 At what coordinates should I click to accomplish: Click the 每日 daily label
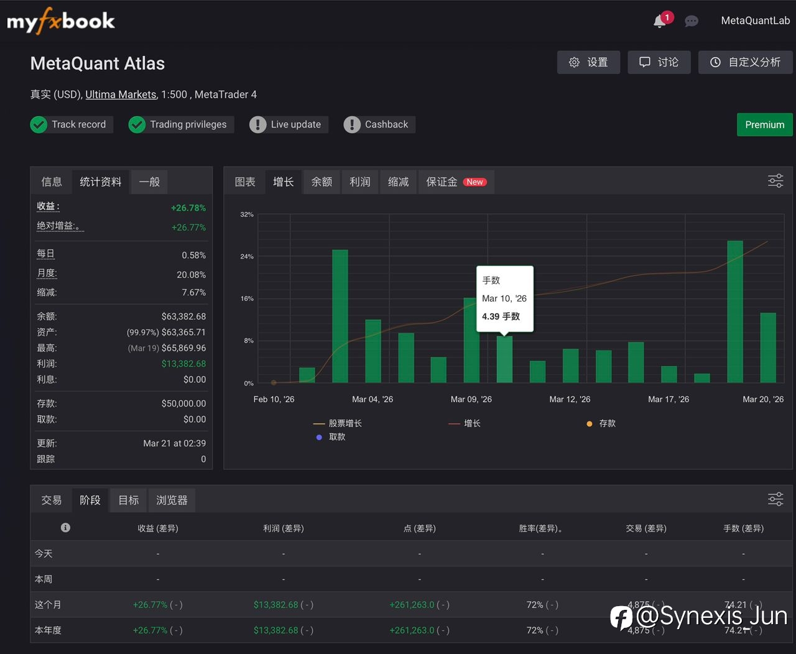[46, 254]
